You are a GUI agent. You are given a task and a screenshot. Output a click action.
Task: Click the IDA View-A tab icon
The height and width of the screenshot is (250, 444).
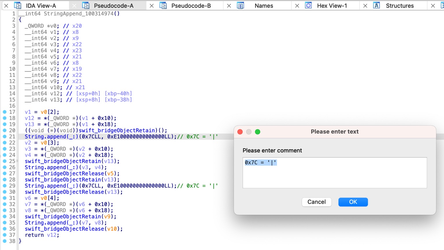point(18,5)
